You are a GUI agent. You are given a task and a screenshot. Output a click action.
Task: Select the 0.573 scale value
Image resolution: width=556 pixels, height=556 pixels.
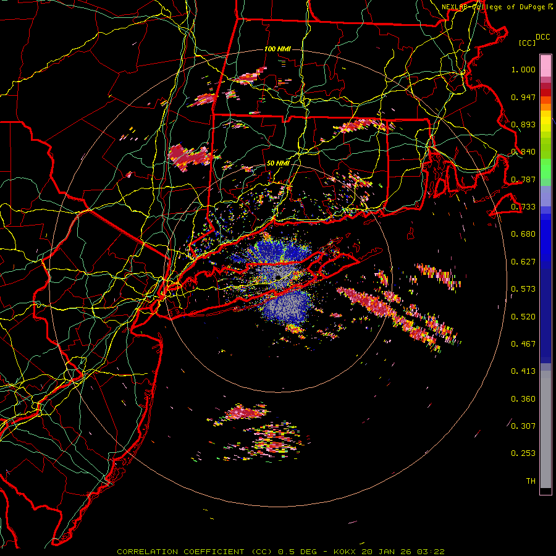tap(523, 289)
